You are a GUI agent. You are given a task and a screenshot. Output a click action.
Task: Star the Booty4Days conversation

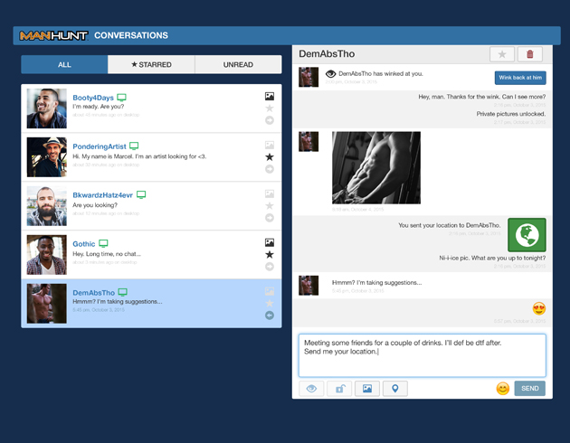tap(270, 108)
